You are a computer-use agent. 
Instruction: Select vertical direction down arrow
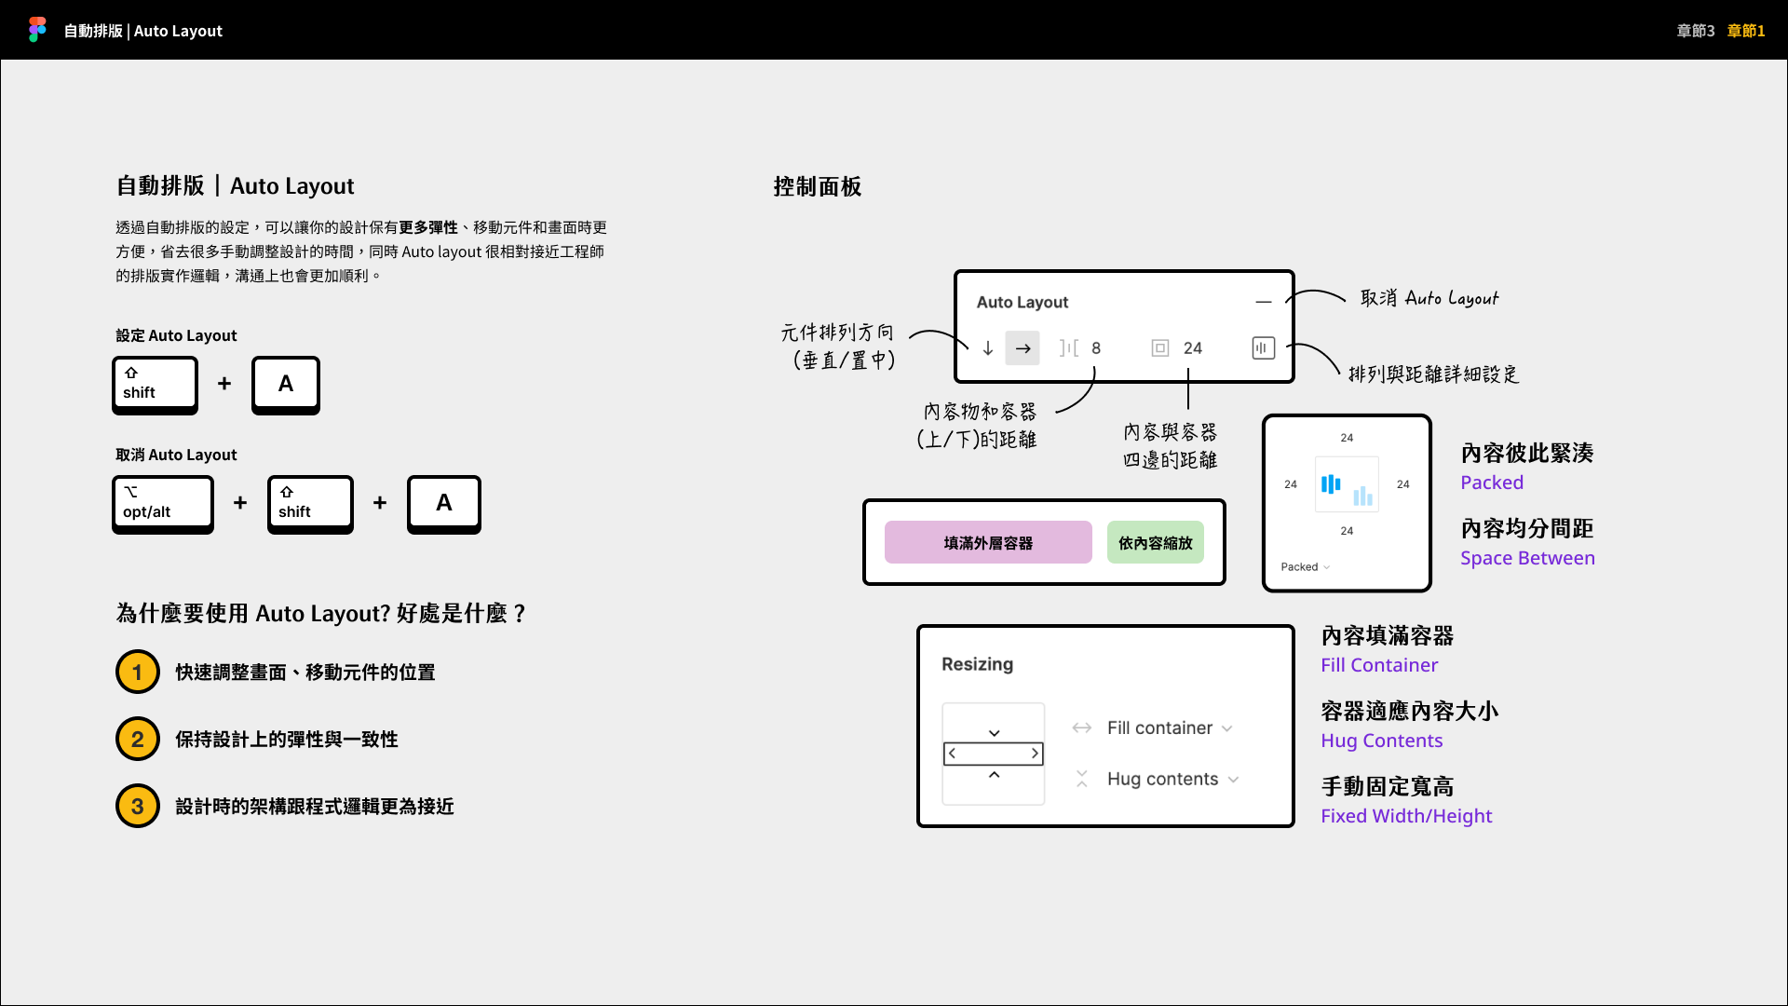(988, 348)
